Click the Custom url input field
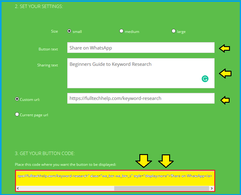This screenshot has height=195, width=241. [141, 98]
